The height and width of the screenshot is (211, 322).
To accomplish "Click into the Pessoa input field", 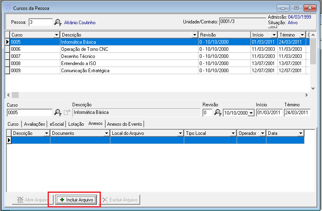I will pyautogui.click(x=40, y=23).
